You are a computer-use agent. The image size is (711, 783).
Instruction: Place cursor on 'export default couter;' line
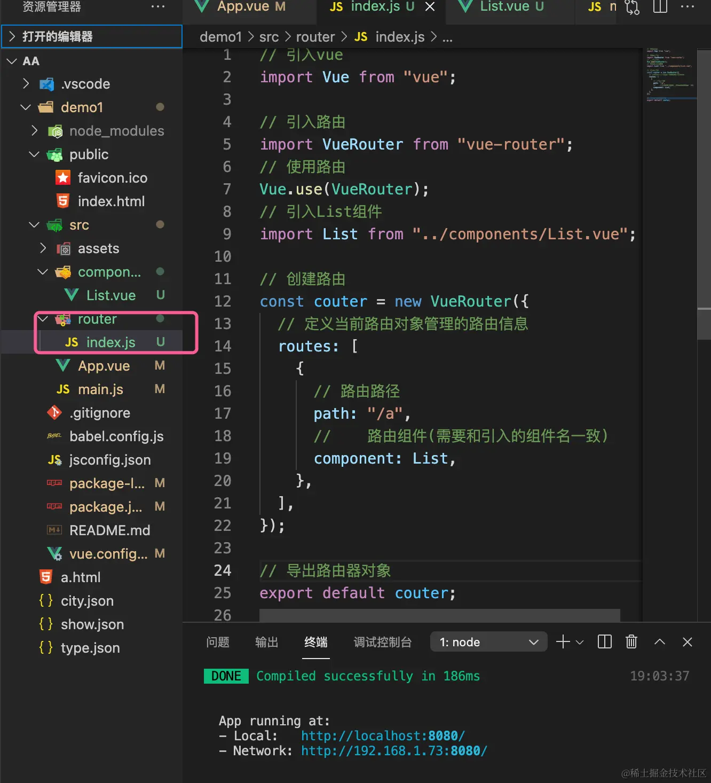tap(357, 593)
